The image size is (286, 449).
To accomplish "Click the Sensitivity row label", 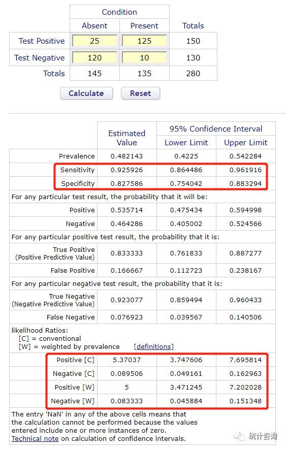I will [77, 170].
